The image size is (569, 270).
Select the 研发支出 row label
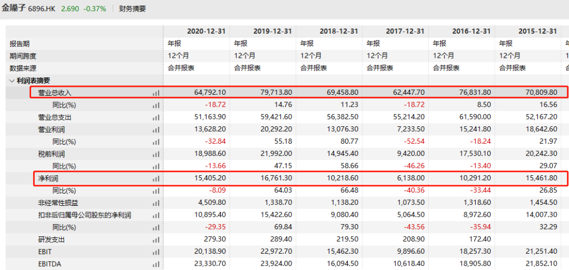[x=52, y=240]
